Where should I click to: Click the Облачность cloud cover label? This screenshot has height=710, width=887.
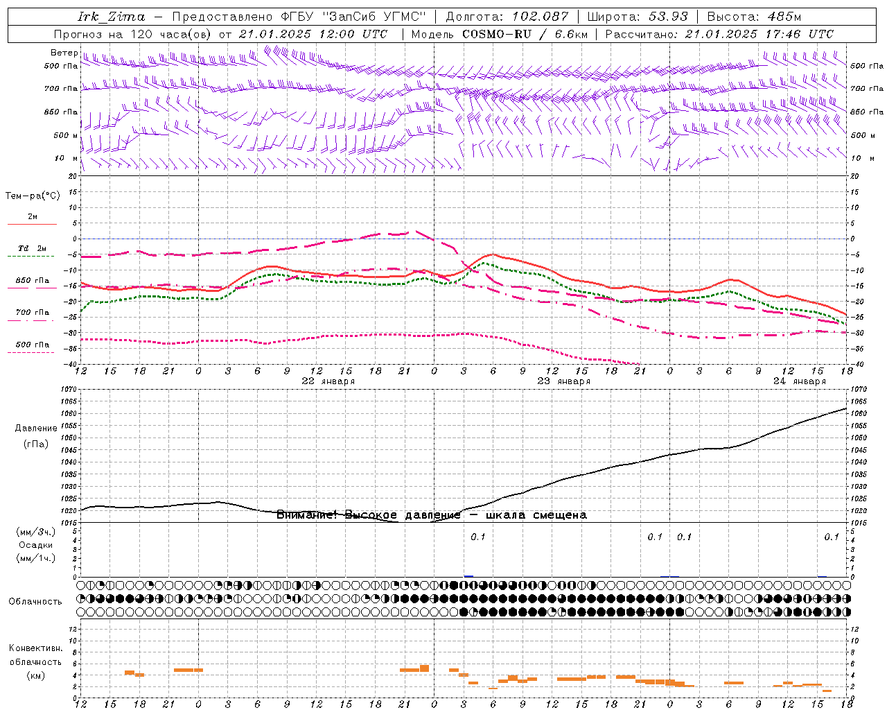(35, 601)
